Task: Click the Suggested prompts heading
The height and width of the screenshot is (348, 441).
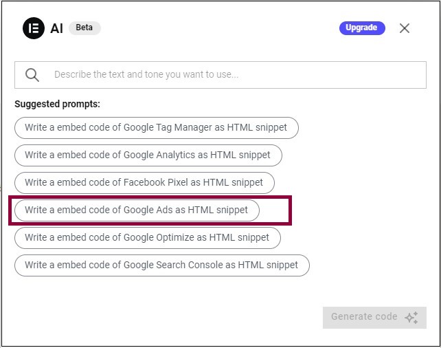Action: pyautogui.click(x=58, y=104)
